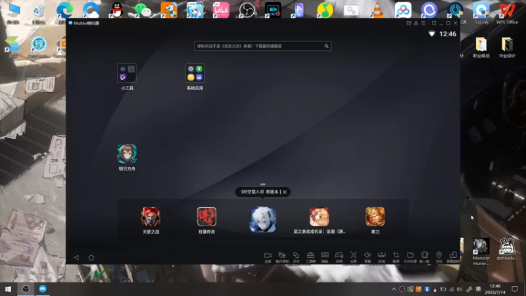The width and height of the screenshot is (526, 296).
Task: Click the OBS icon on the taskbar
Action: [x=26, y=289]
